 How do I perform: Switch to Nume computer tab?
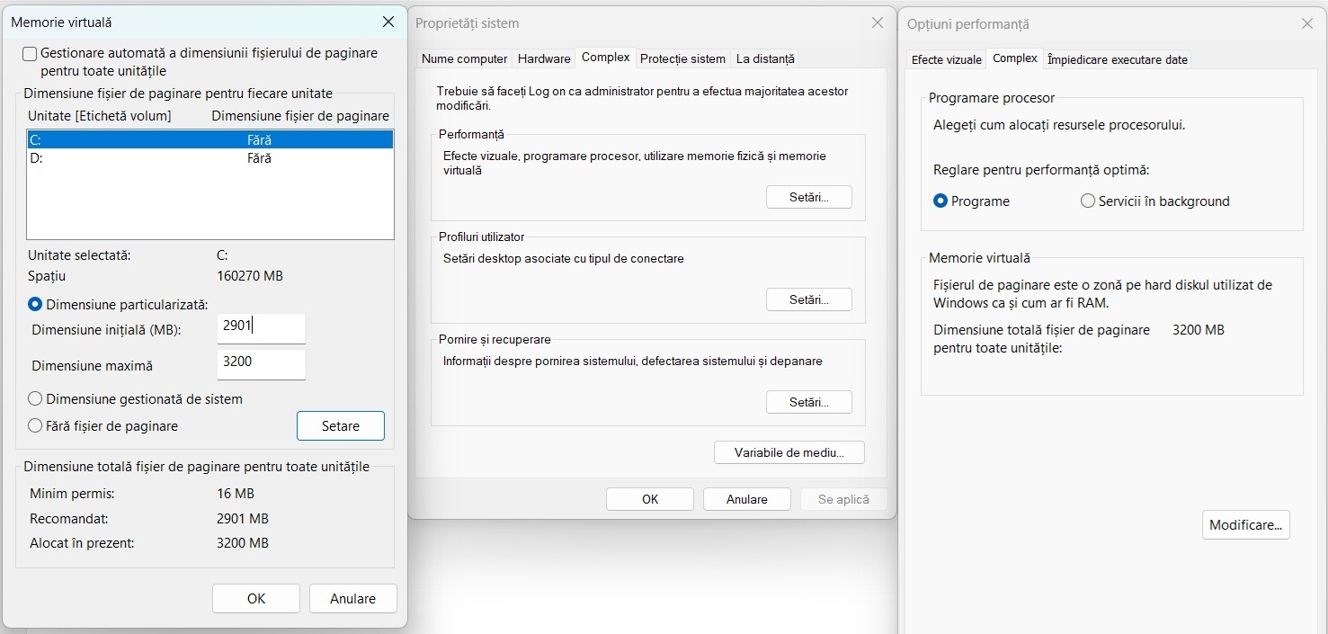click(465, 58)
